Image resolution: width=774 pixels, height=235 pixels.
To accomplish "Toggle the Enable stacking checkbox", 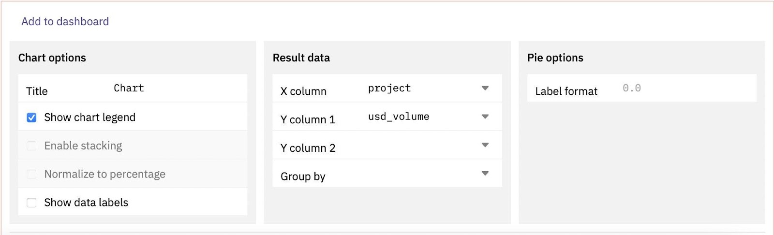I will [31, 146].
